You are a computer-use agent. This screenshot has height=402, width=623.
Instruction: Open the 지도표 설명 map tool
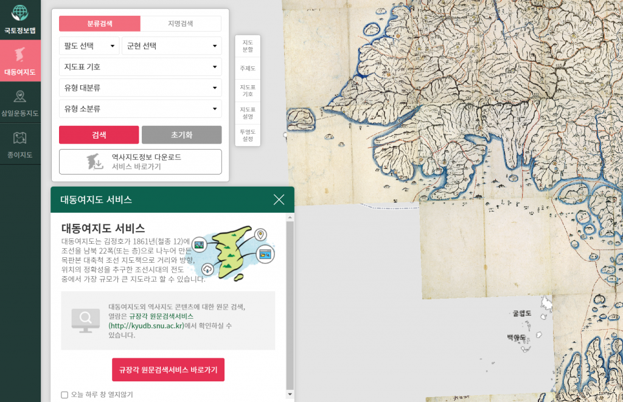point(248,113)
